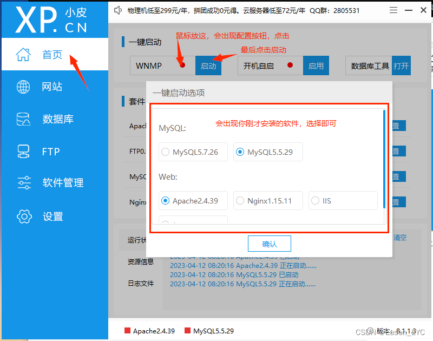Viewport: 433px width, 341px height.
Task: Open the 日志文件 tab
Action: [x=141, y=283]
